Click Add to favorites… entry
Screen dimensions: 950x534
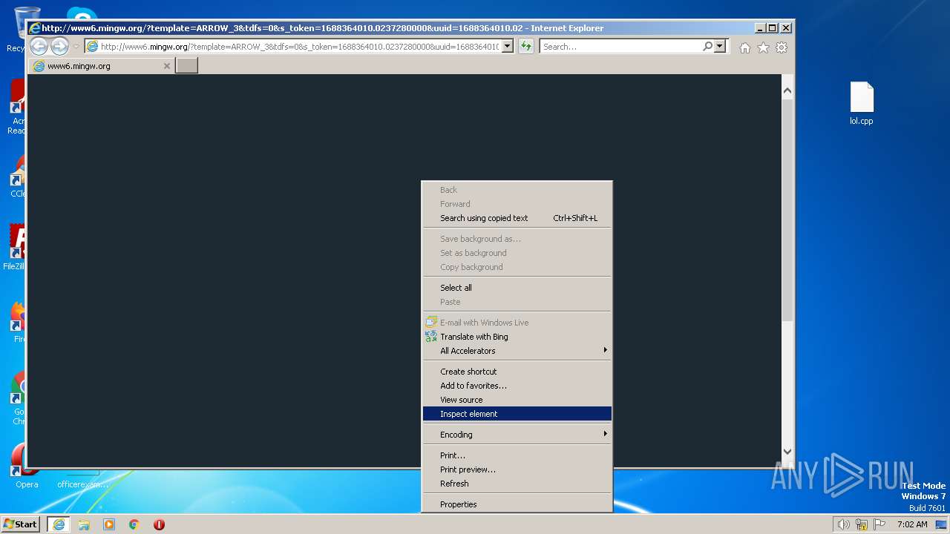click(x=517, y=386)
